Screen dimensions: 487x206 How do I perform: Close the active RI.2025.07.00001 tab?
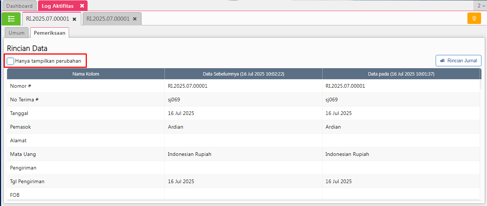point(74,19)
